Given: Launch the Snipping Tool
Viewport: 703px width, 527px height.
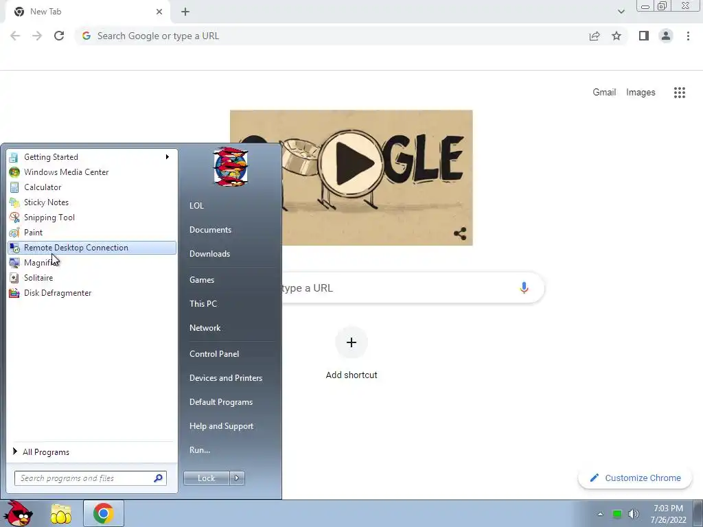Looking at the screenshot, I should pyautogui.click(x=92, y=218).
